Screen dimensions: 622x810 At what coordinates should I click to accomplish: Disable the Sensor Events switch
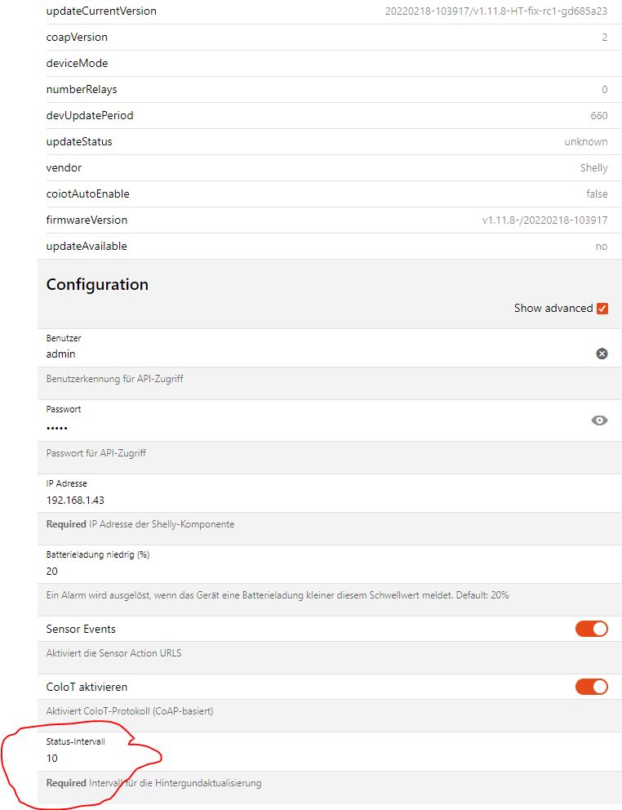click(592, 629)
